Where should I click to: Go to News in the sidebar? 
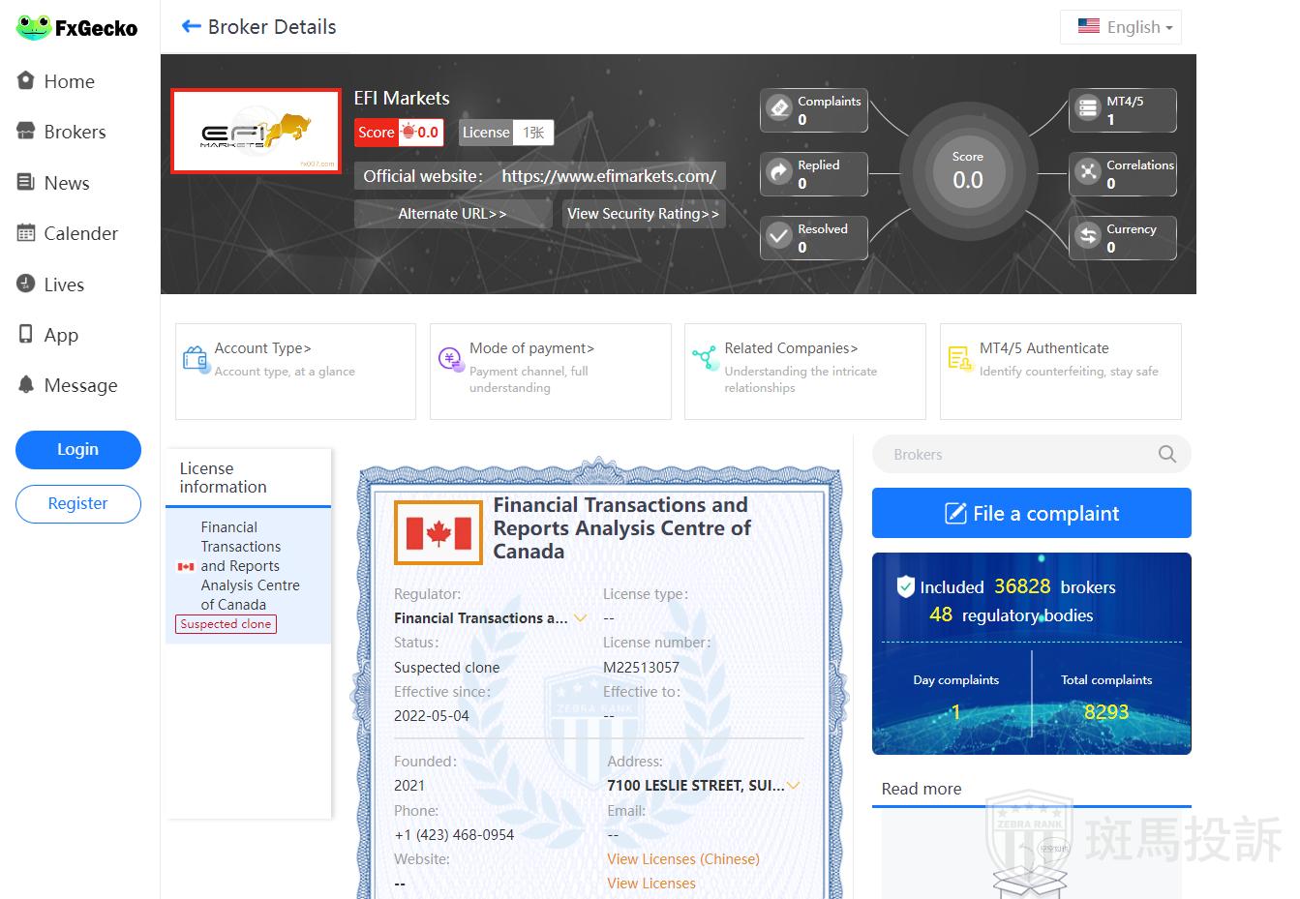[x=66, y=183]
